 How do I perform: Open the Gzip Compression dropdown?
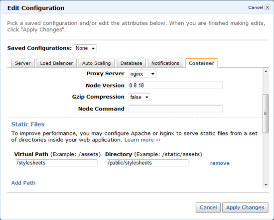click(139, 97)
